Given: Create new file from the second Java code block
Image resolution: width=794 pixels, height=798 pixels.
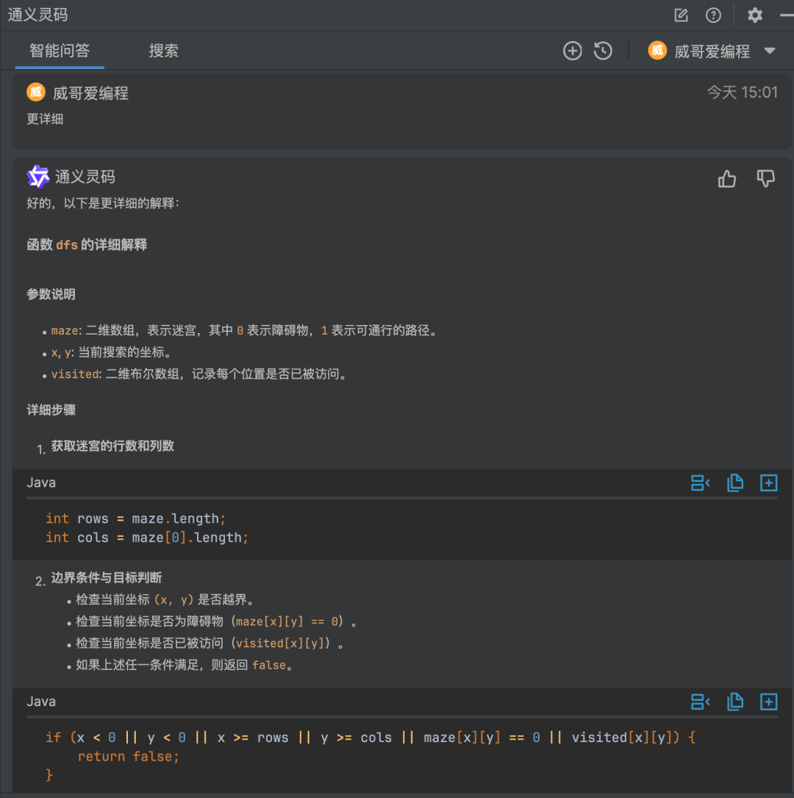Looking at the screenshot, I should pyautogui.click(x=768, y=702).
